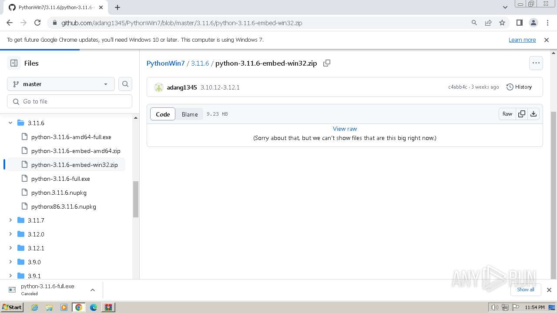The width and height of the screenshot is (557, 313).
Task: Select python-3.11.6-amd64-full.exe in tree
Action: (71, 137)
